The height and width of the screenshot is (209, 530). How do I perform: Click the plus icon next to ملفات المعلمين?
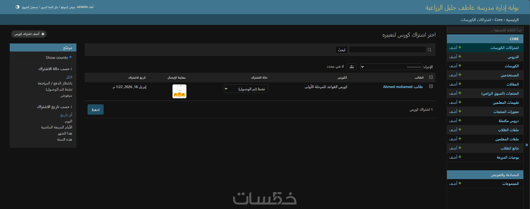click(x=460, y=139)
